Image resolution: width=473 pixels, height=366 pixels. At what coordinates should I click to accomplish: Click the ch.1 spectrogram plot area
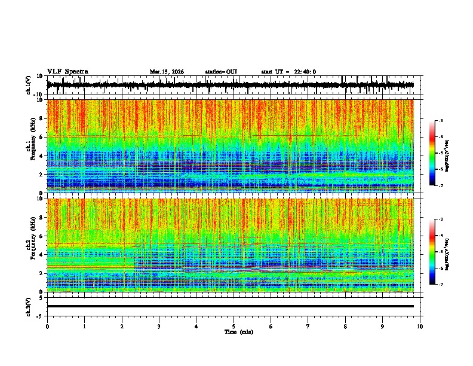tap(230, 146)
